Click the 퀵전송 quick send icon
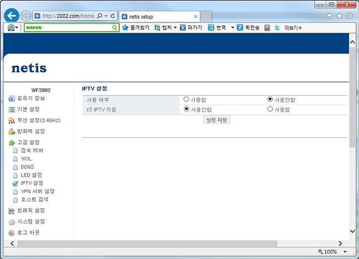Image resolution: width=359 pixels, height=259 pixels. click(x=240, y=28)
